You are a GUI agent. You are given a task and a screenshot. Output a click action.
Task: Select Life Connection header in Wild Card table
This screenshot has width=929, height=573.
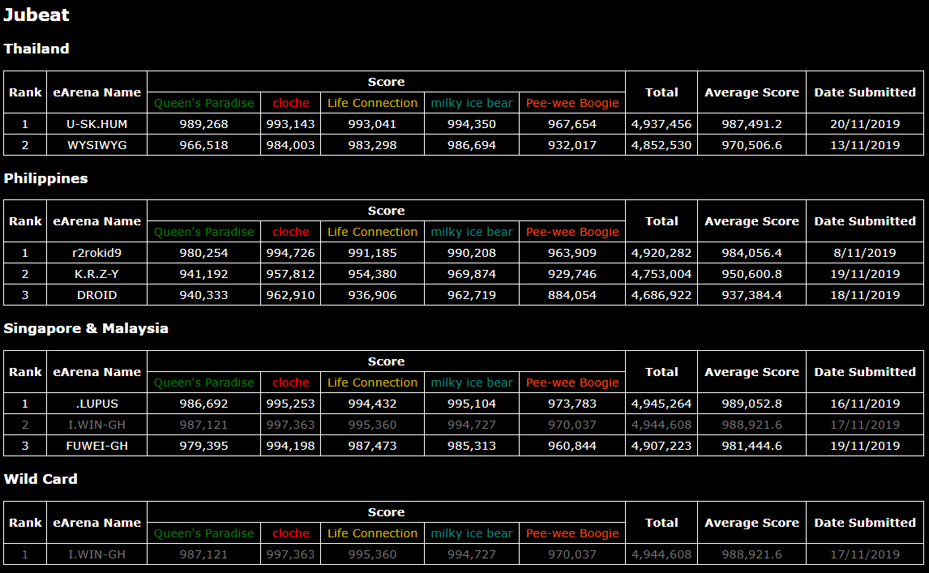372,533
